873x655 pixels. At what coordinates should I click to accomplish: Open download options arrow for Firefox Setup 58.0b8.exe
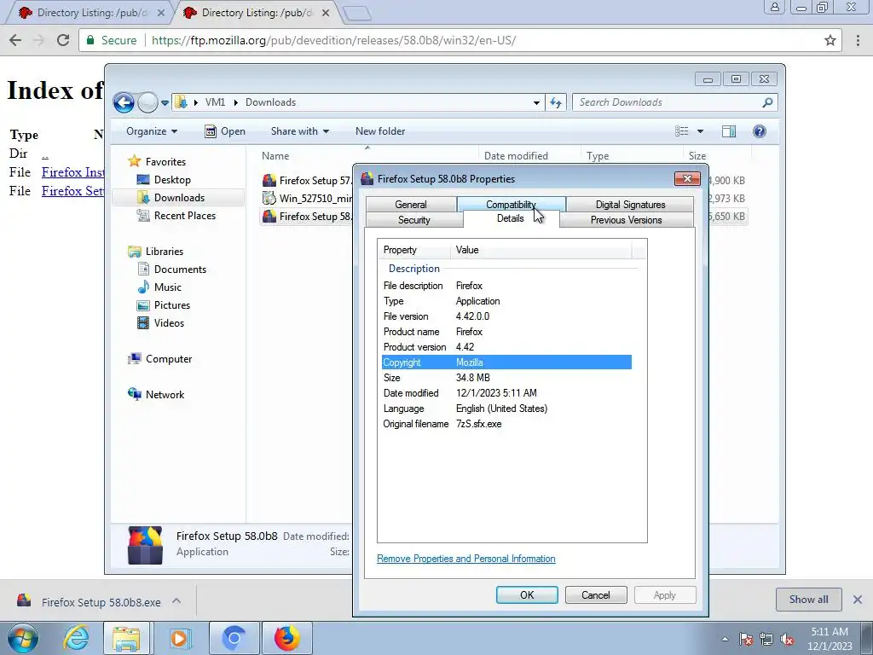click(x=176, y=601)
